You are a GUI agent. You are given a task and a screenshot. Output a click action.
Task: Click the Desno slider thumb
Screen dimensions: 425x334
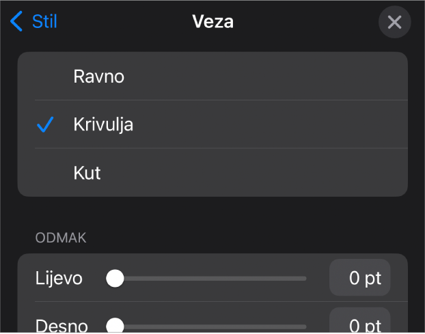point(115,325)
